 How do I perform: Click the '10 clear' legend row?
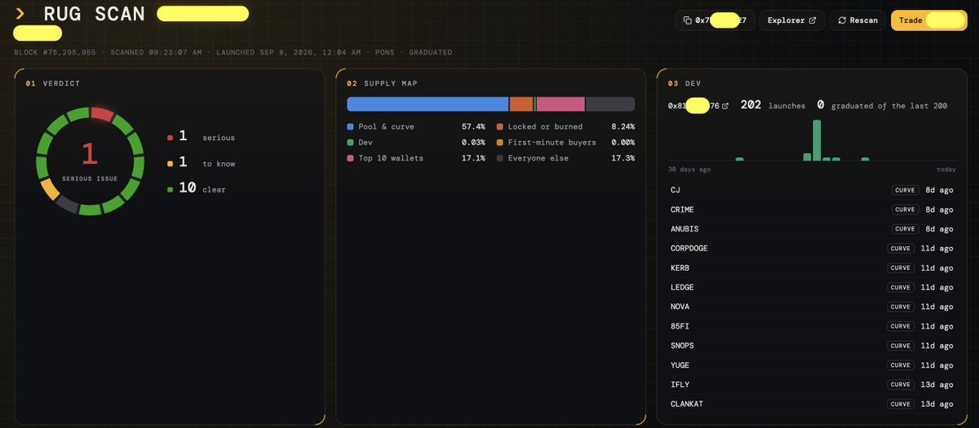197,188
